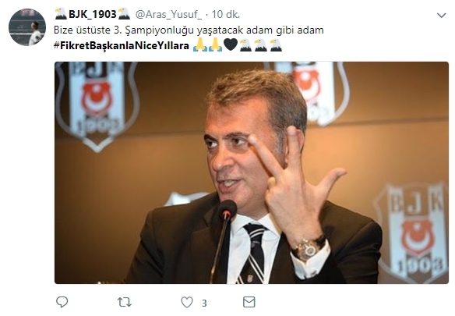Open the tweet permalink via '10 dk.' timestamp
Image resolution: width=455 pixels, height=316 pixels.
226,14
